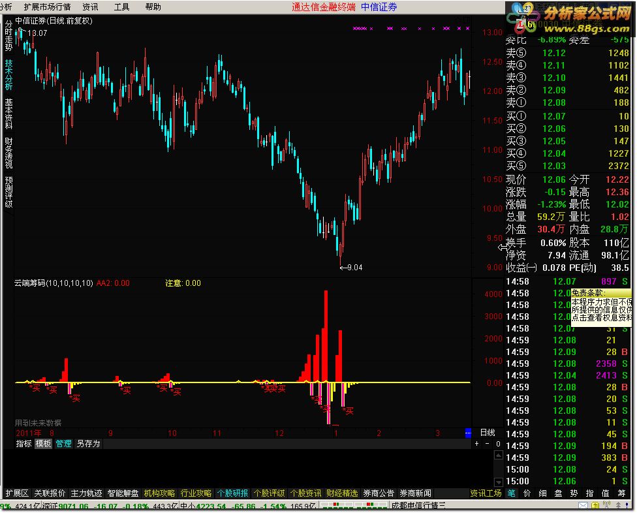Click the 免责条款 tooltip notice
The width and height of the screenshot is (637, 513).
click(601, 307)
